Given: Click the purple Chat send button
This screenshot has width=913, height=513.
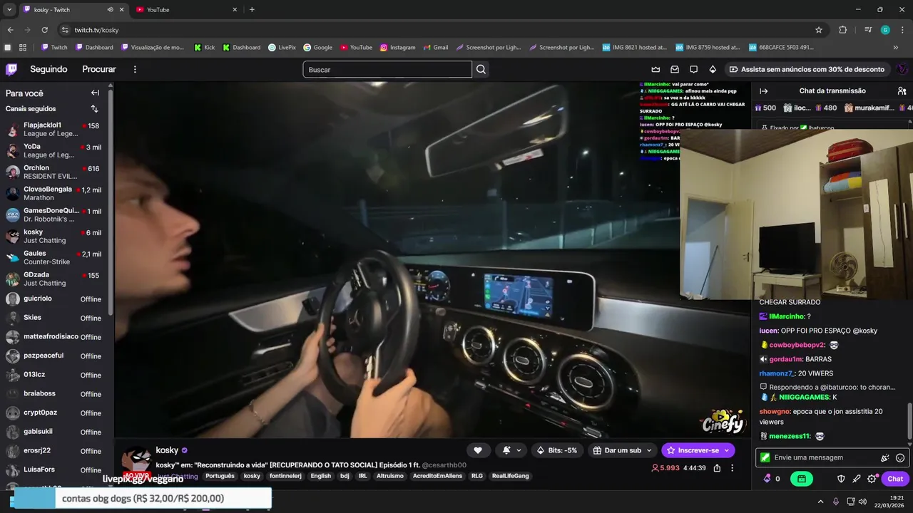Looking at the screenshot, I should tap(894, 479).
